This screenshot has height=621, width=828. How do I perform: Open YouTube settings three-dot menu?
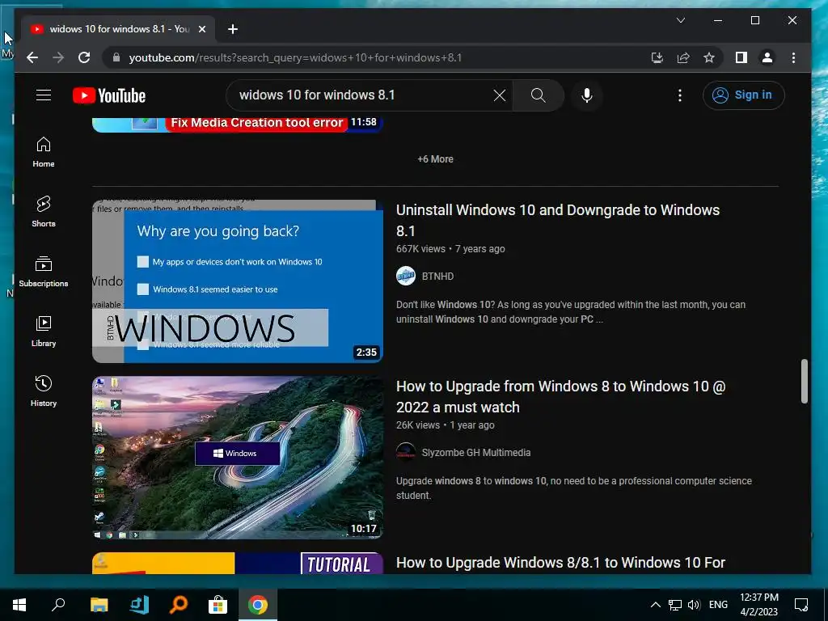[x=679, y=95]
